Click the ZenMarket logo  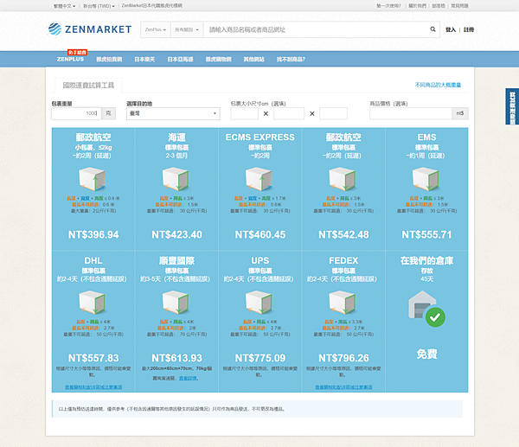pyautogui.click(x=90, y=29)
